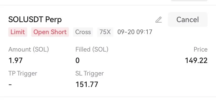Click the Price label
The height and width of the screenshot is (101, 216).
tap(201, 49)
